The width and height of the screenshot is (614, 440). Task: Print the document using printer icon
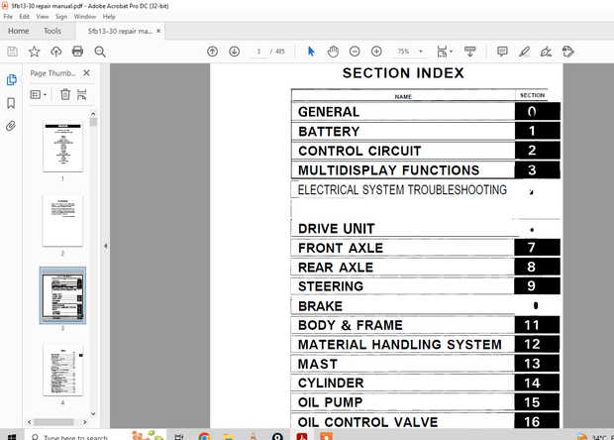(77, 52)
